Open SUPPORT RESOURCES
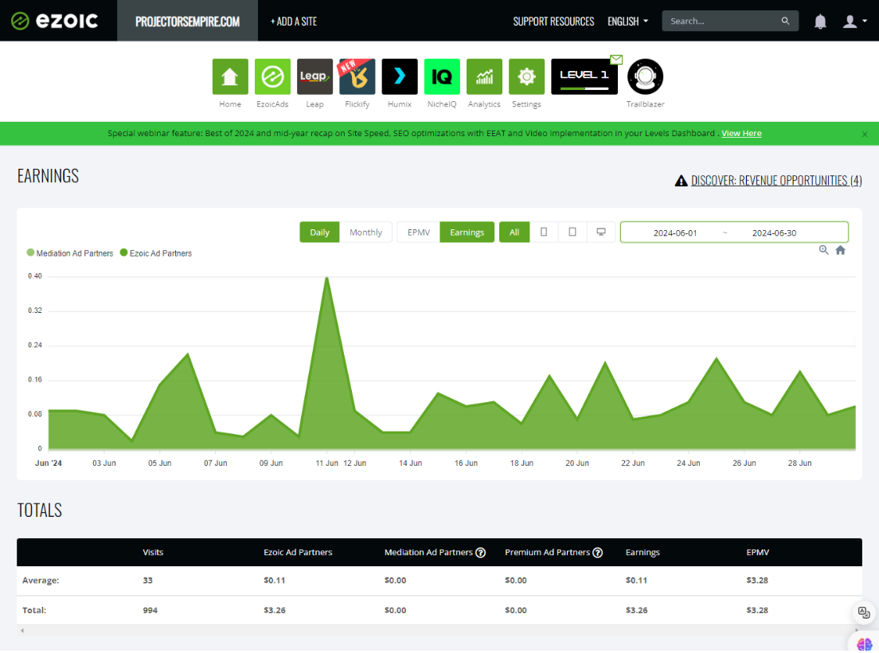 tap(553, 22)
